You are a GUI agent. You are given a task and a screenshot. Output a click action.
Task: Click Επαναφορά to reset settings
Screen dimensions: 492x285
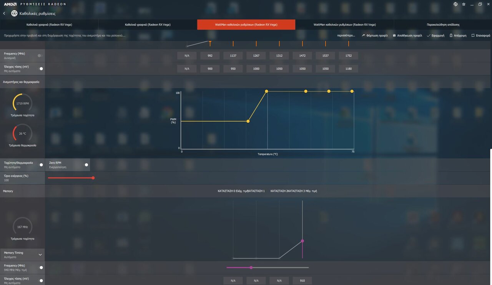[483, 35]
